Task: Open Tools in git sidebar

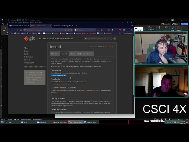Action: point(26,54)
